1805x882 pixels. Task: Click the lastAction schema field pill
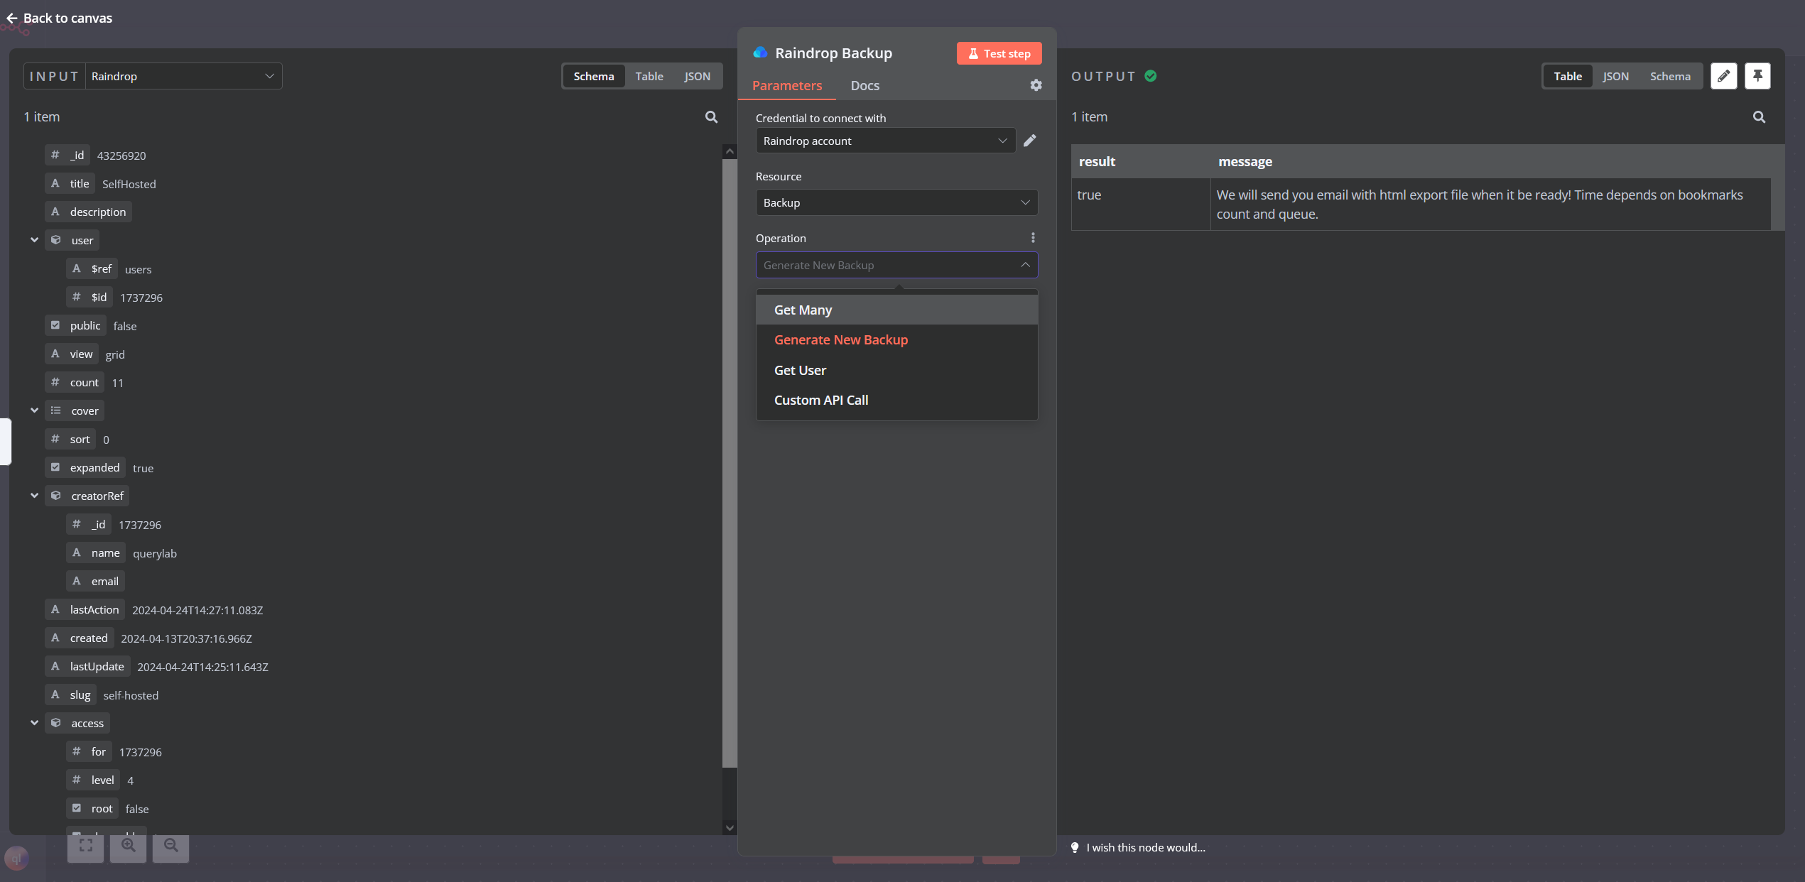point(85,609)
